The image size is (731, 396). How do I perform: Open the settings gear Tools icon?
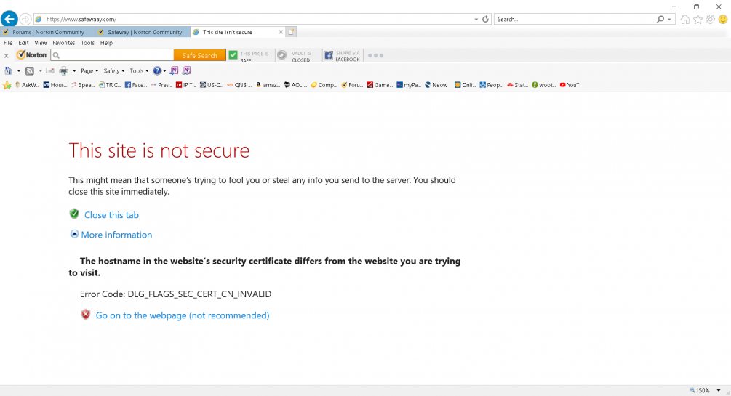(x=710, y=20)
